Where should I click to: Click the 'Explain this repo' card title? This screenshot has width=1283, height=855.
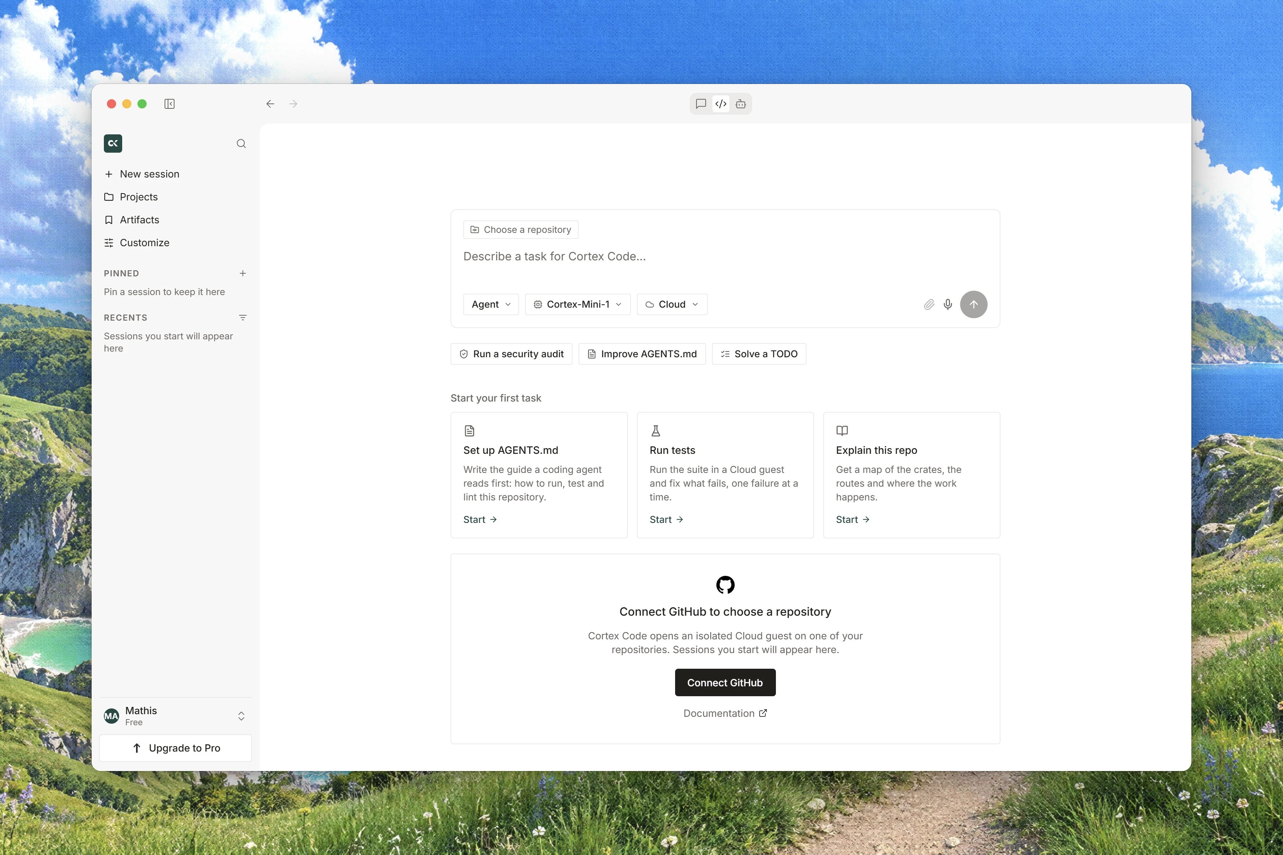pos(876,450)
